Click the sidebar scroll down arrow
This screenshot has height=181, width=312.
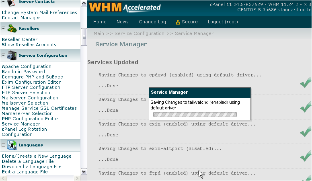click(x=84, y=171)
